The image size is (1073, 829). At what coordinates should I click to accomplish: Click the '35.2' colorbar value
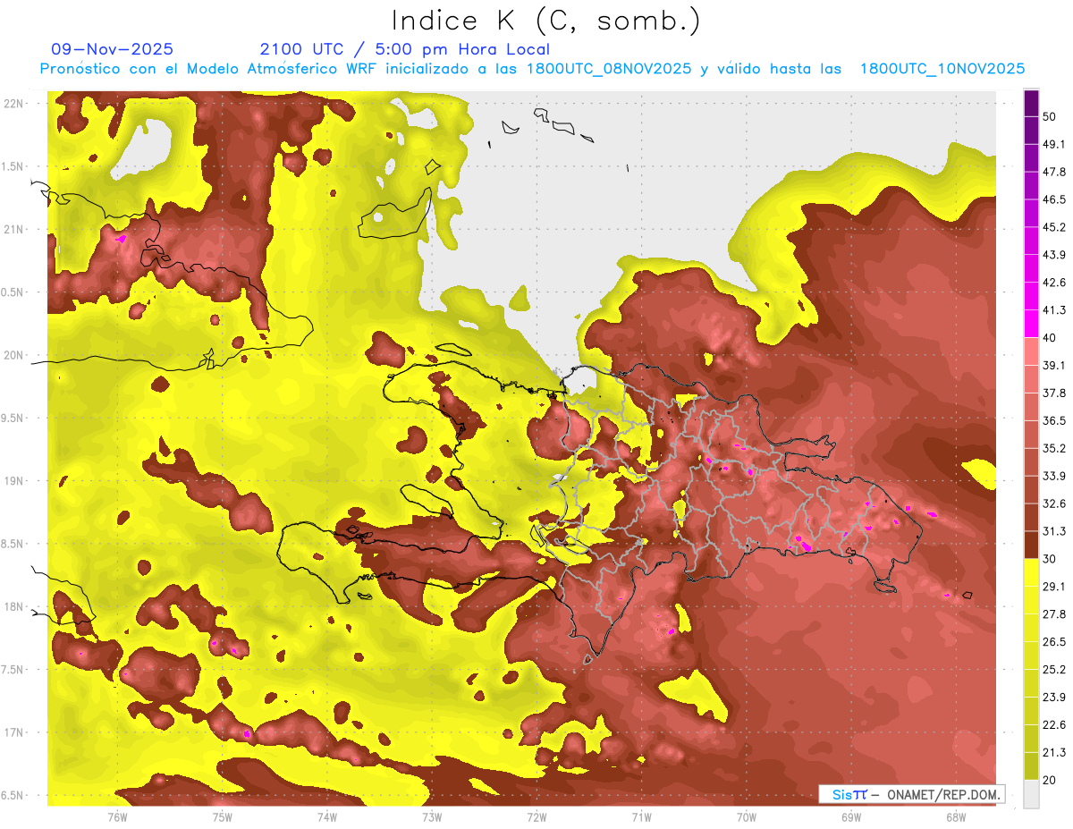1054,448
